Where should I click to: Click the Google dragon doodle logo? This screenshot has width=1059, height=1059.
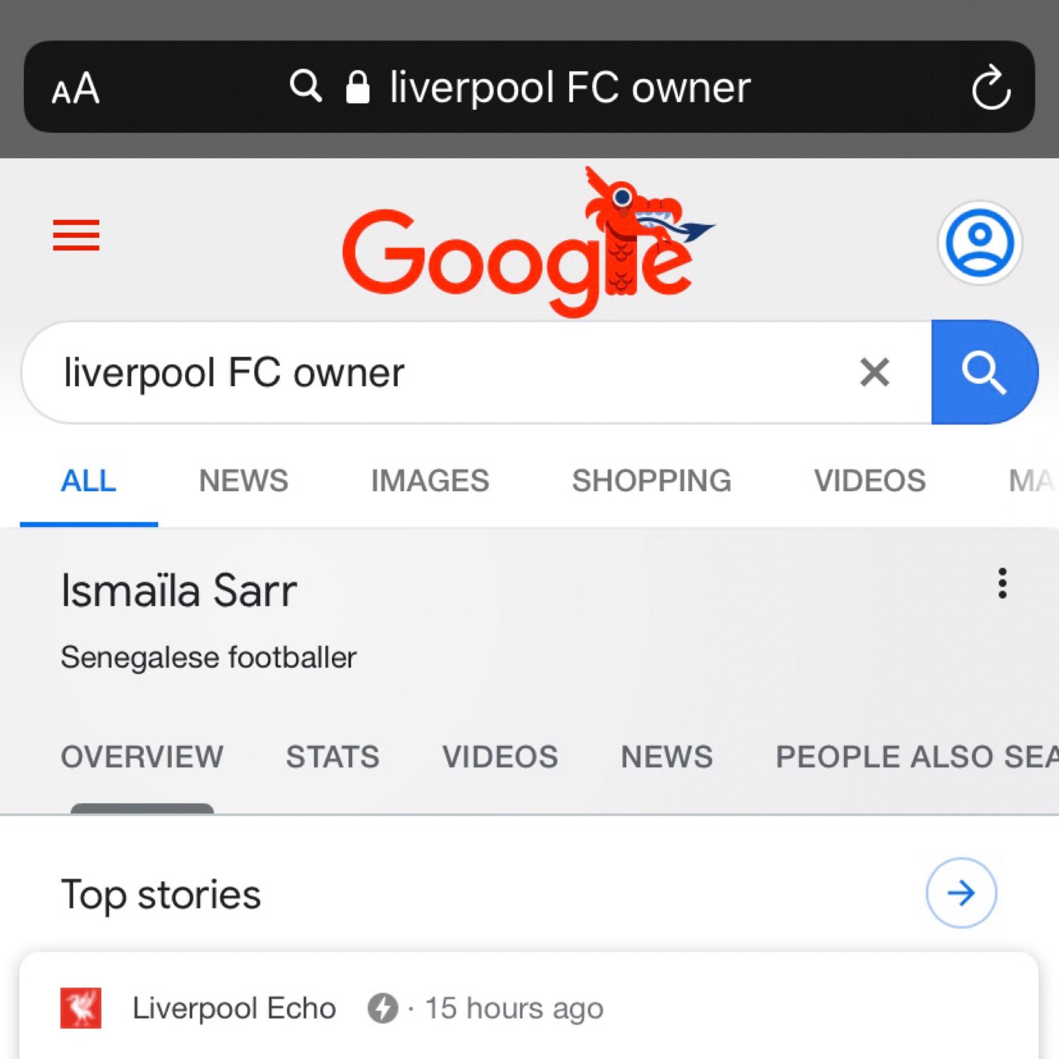tap(521, 247)
